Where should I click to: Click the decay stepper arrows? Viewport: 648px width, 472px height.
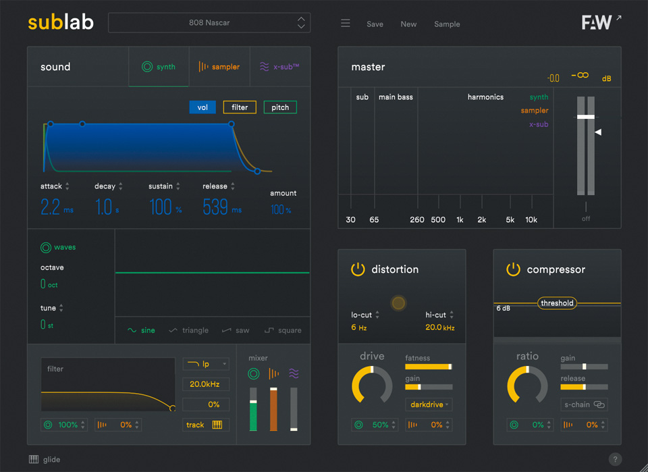121,186
